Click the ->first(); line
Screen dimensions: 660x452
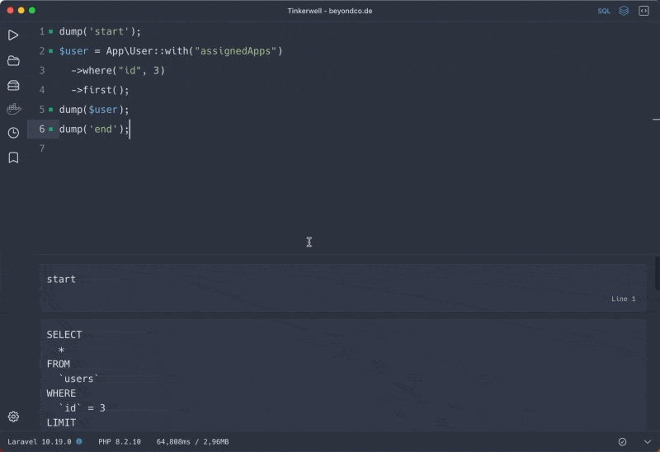pyautogui.click(x=100, y=90)
